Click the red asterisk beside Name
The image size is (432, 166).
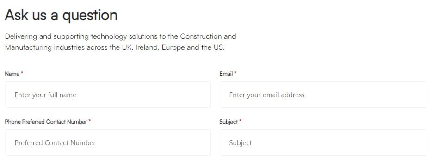pos(22,73)
